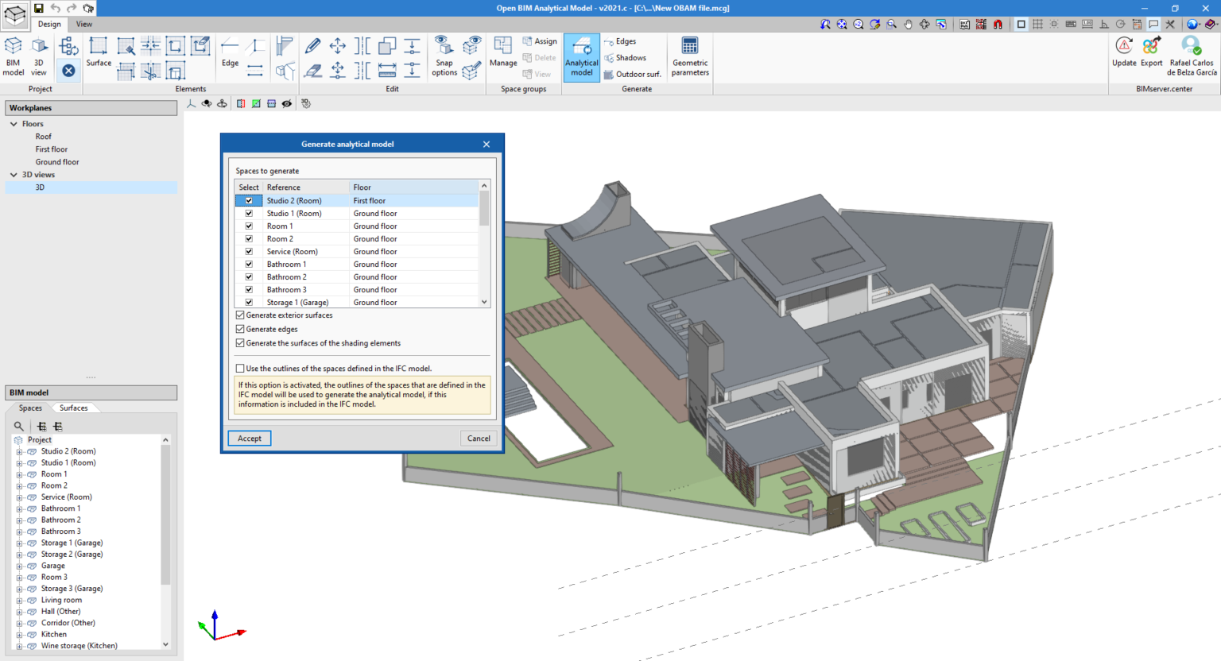Disable the Generate edges option

(240, 329)
